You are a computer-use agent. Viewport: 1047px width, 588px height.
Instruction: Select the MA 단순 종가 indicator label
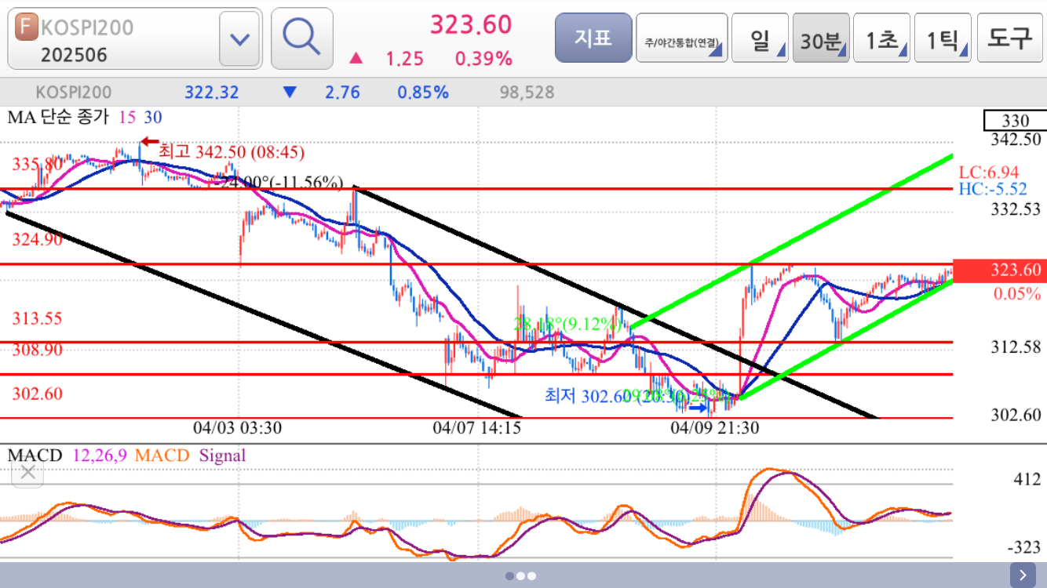60,118
